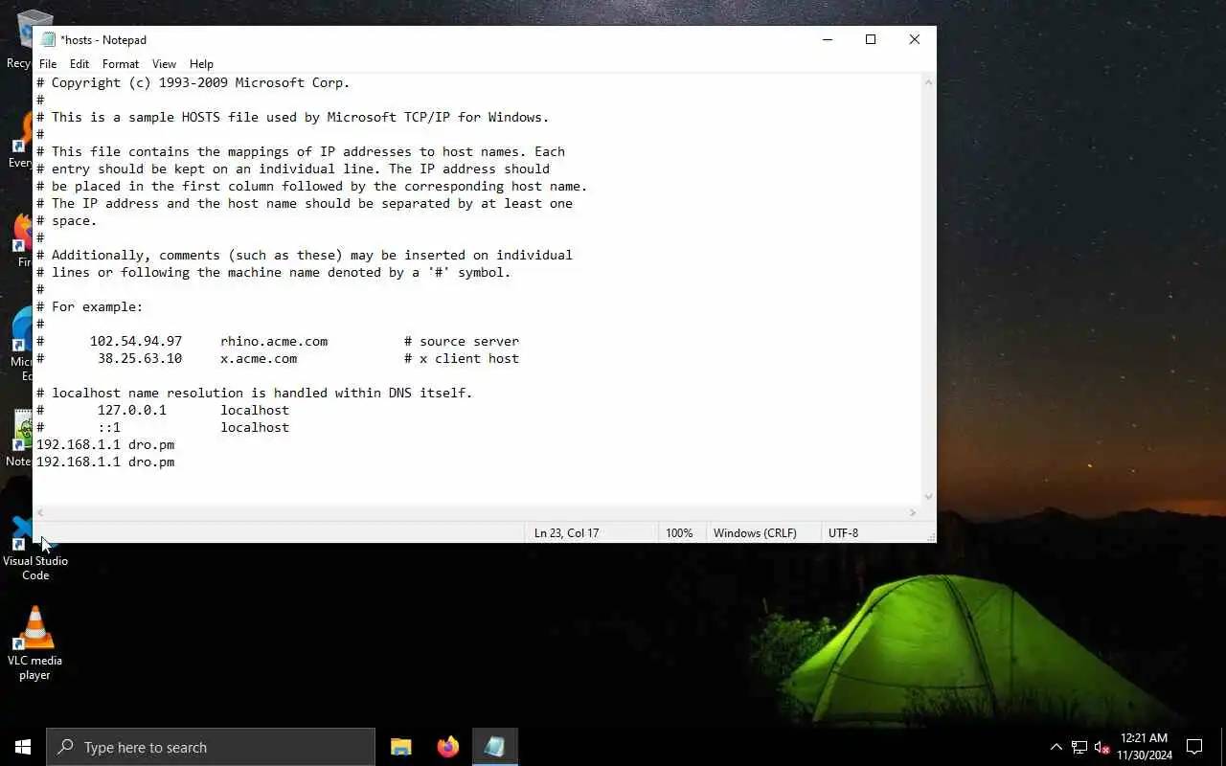
Task: Click the 100% zoom status entry
Action: tap(679, 532)
